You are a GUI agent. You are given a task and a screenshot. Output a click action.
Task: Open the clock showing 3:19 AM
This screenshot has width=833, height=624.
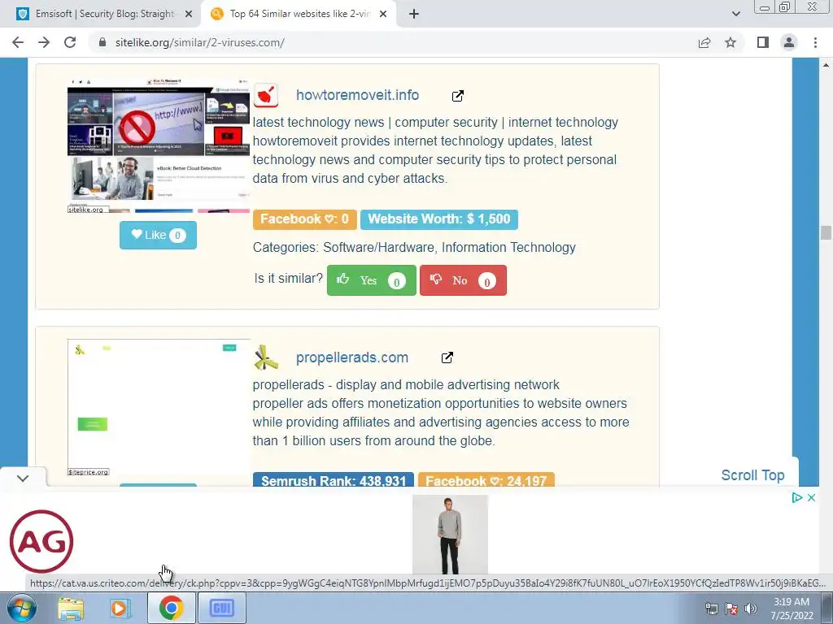pyautogui.click(x=792, y=609)
